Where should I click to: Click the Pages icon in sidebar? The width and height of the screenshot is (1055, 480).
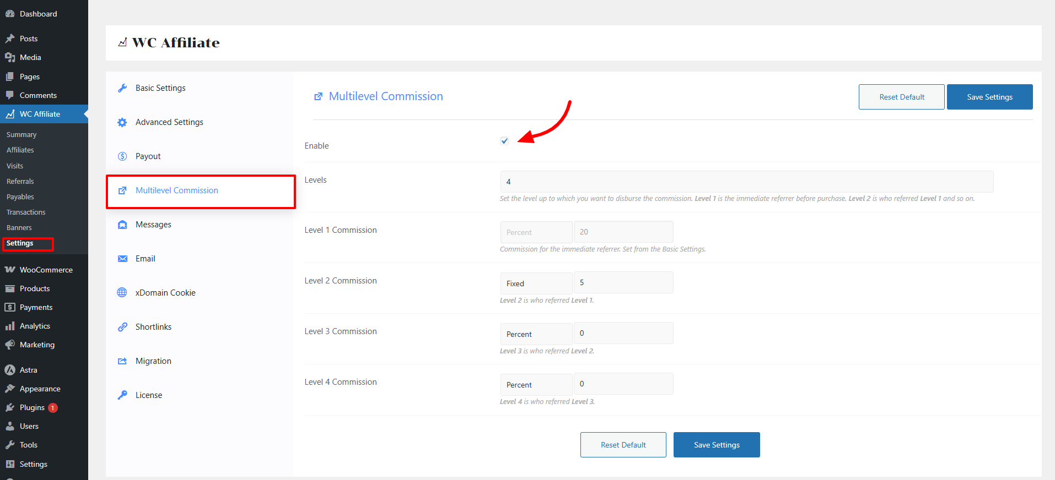tap(10, 77)
